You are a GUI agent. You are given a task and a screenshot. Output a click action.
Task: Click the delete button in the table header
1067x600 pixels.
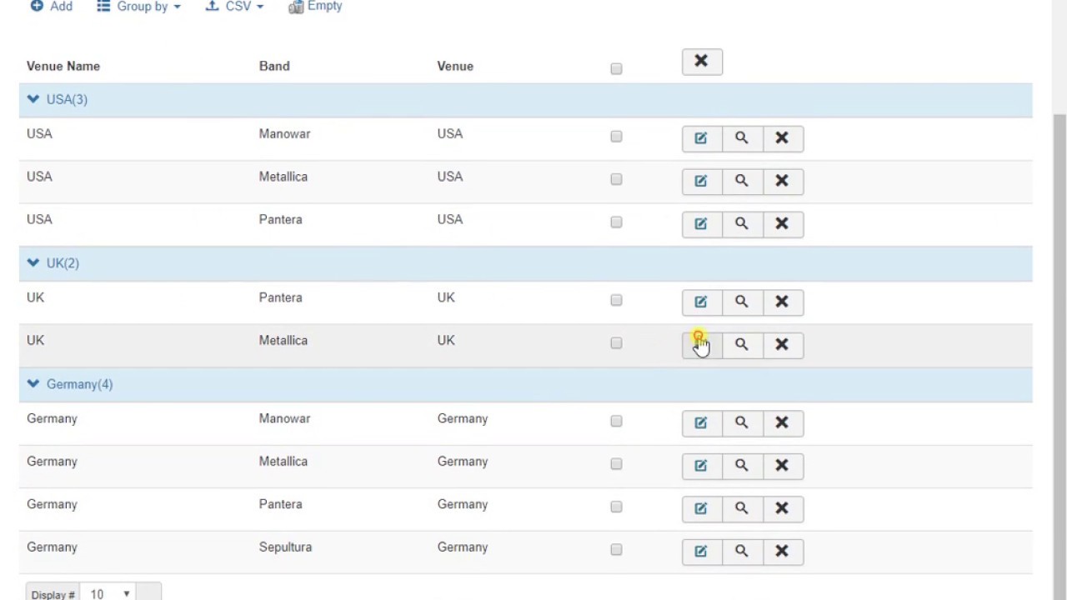coord(701,62)
